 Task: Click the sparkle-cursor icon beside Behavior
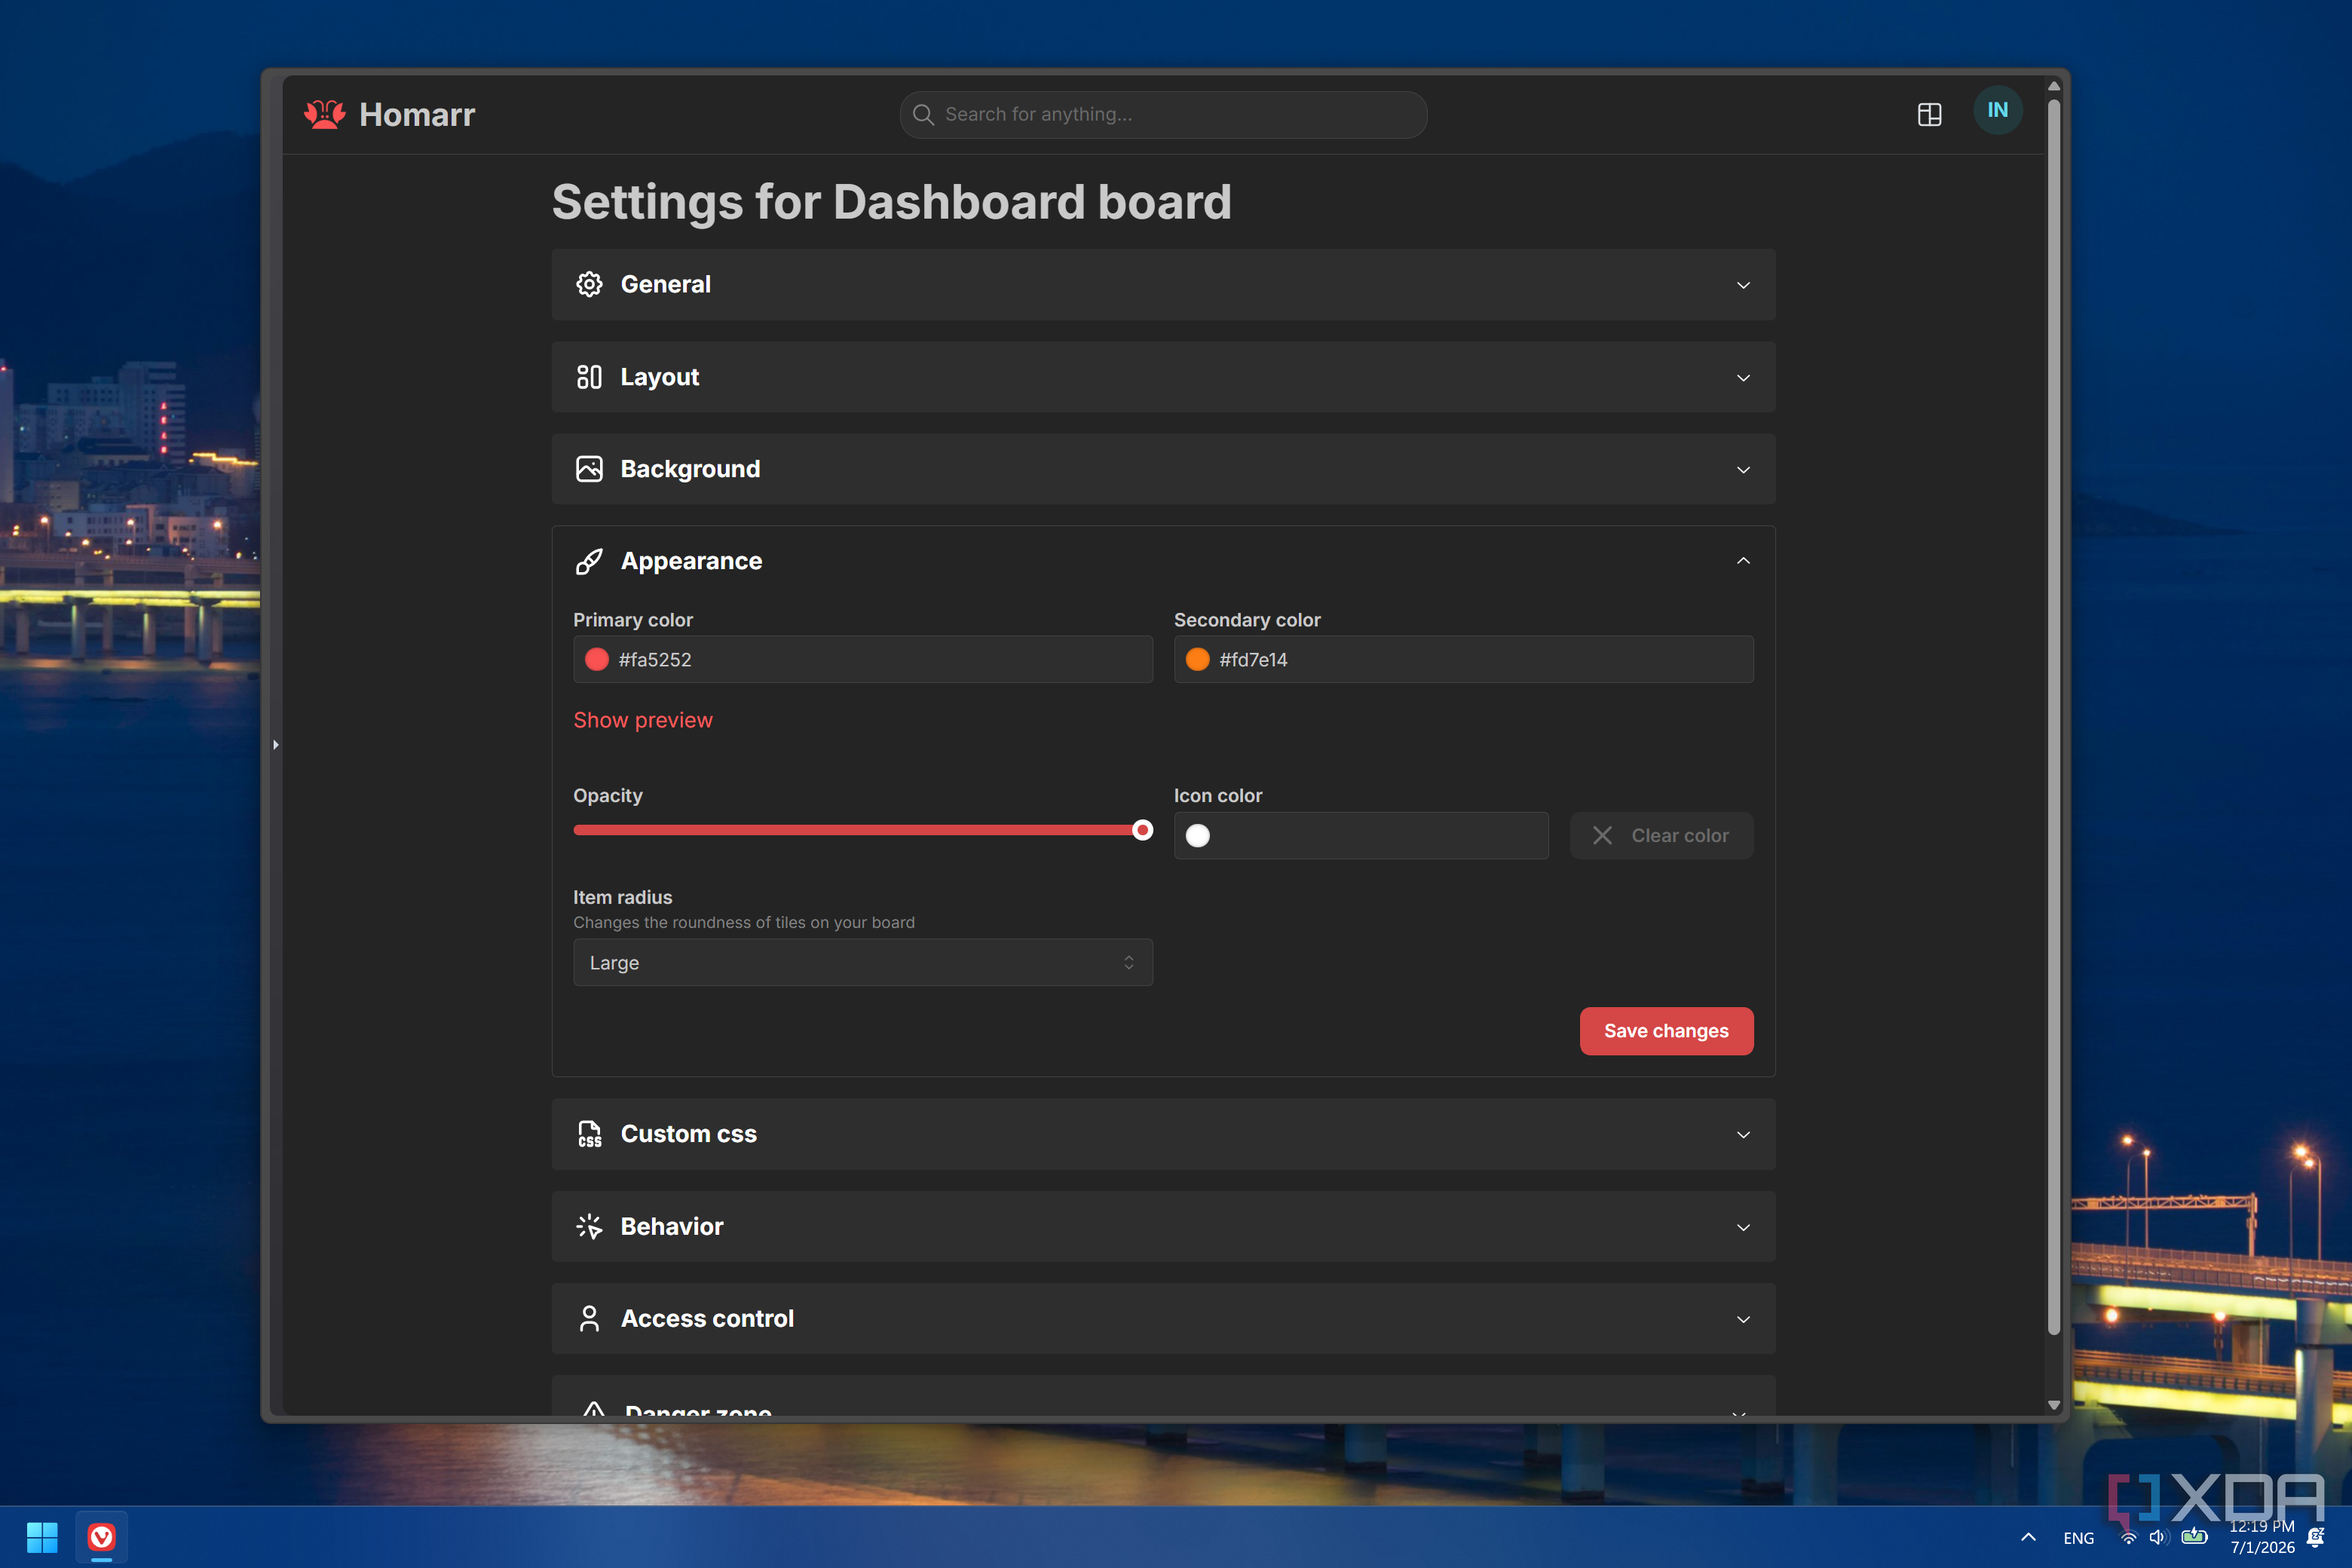point(589,1226)
